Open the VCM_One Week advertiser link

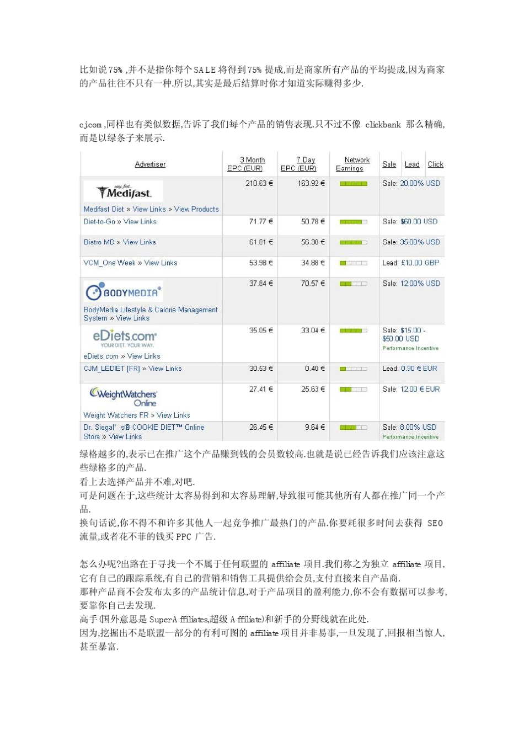[109, 263]
